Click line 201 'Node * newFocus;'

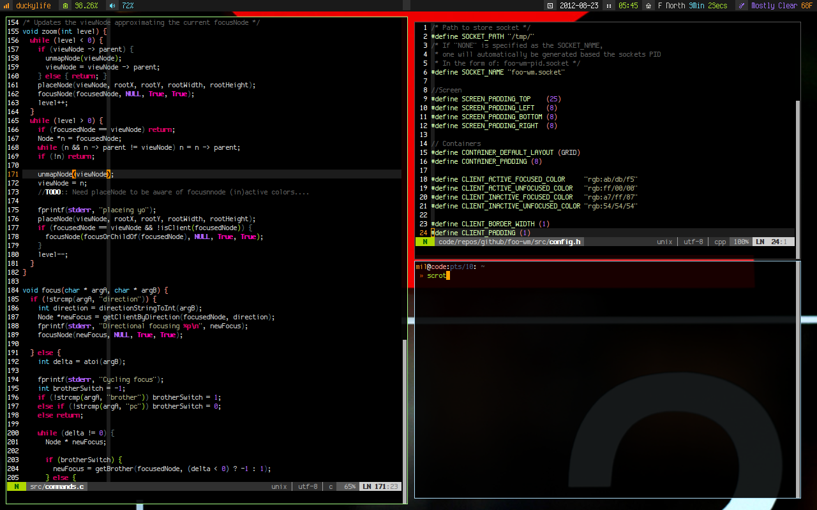pos(76,442)
